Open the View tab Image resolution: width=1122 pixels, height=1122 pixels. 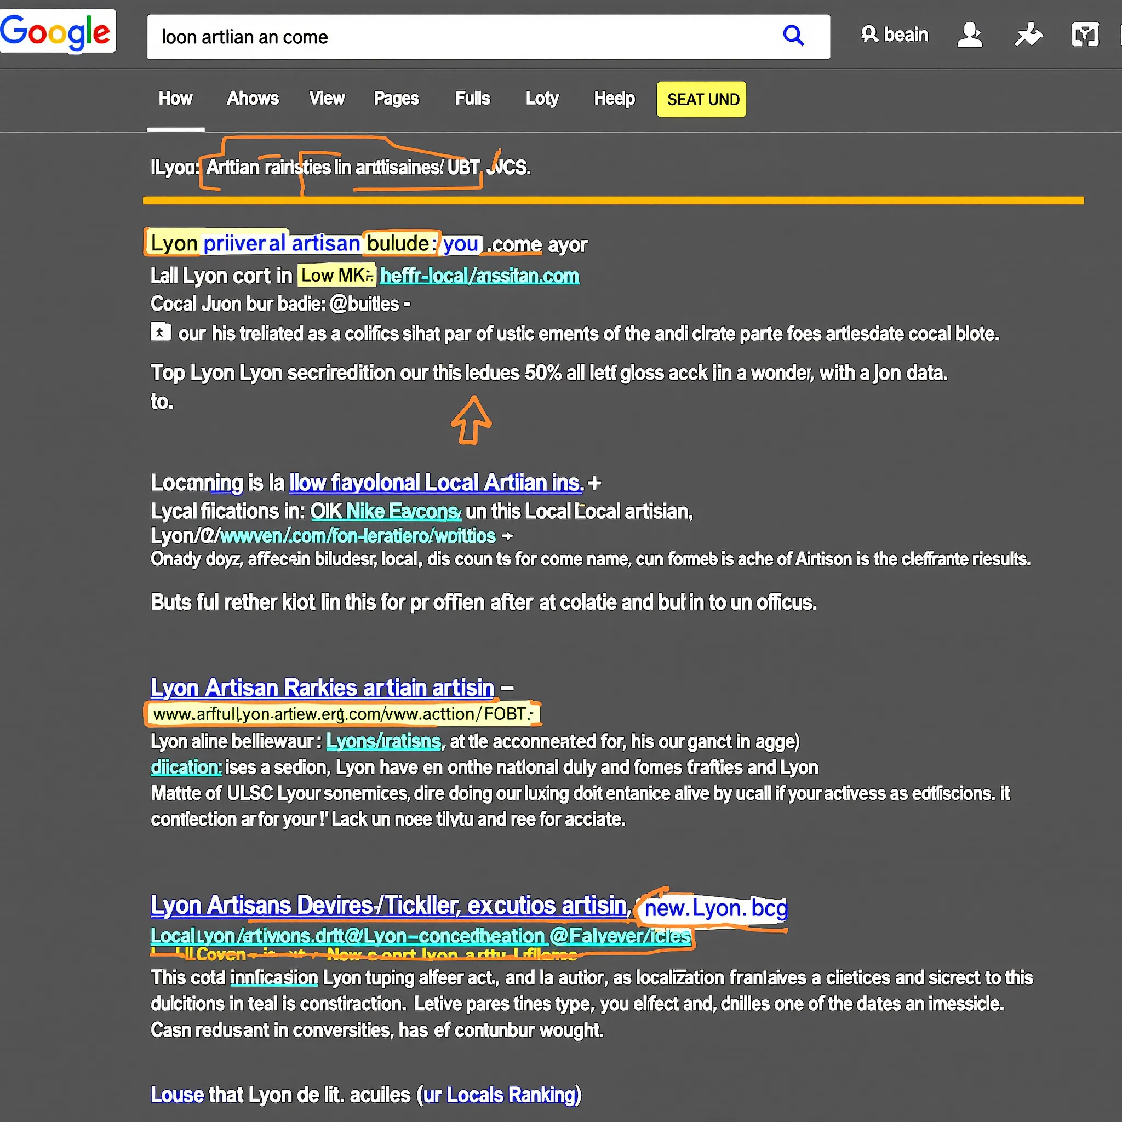pyautogui.click(x=327, y=99)
